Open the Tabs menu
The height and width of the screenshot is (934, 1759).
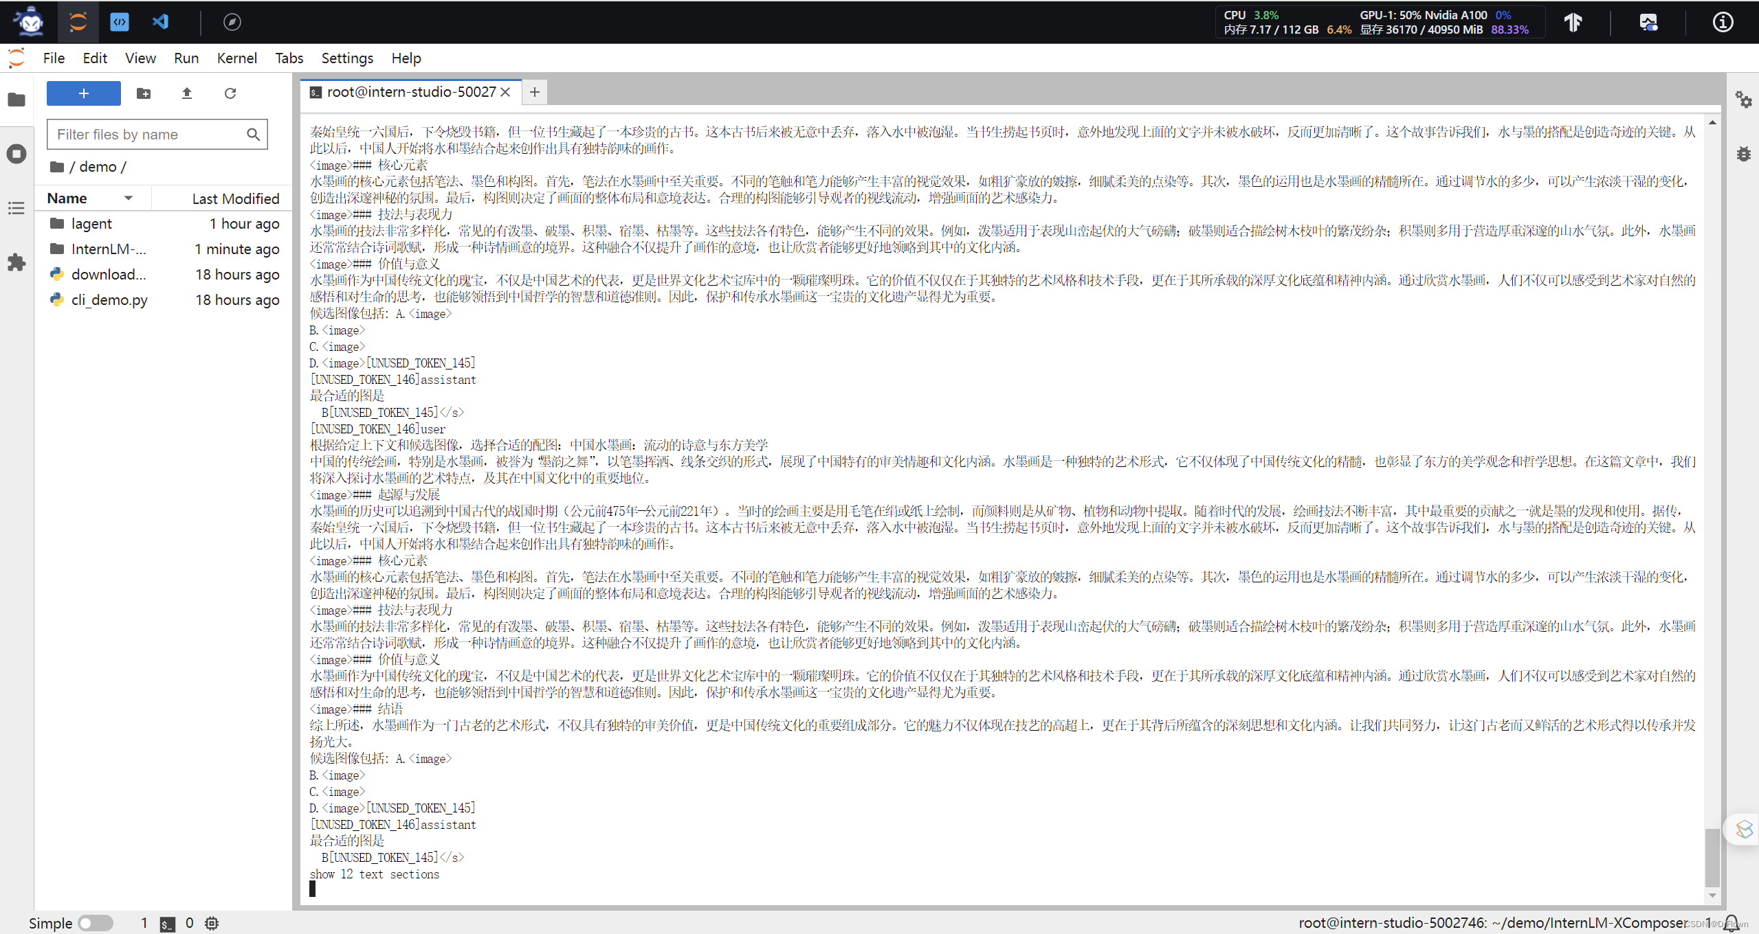[x=289, y=58]
